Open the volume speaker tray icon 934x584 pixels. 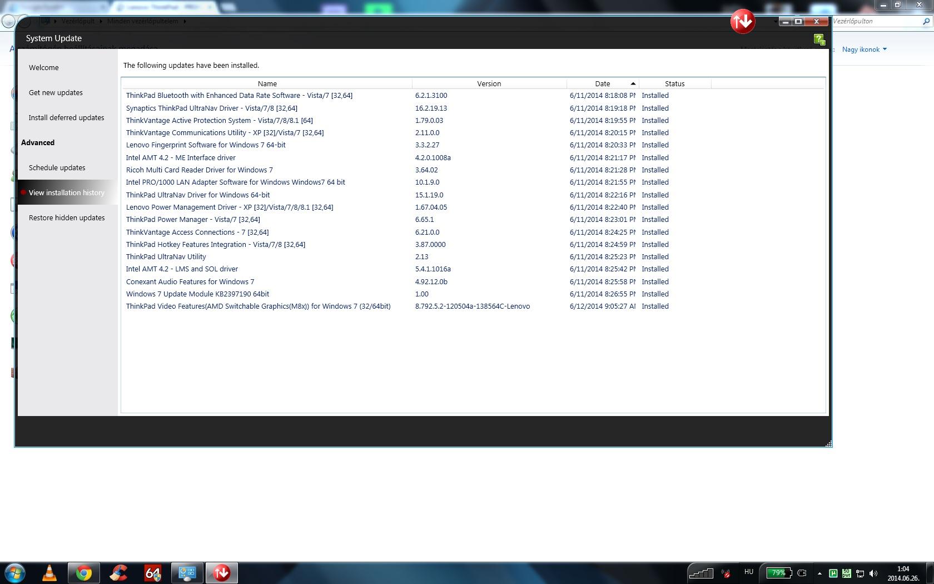click(873, 573)
